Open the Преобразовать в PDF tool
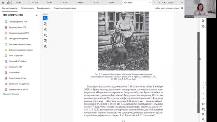 [x=16, y=89]
